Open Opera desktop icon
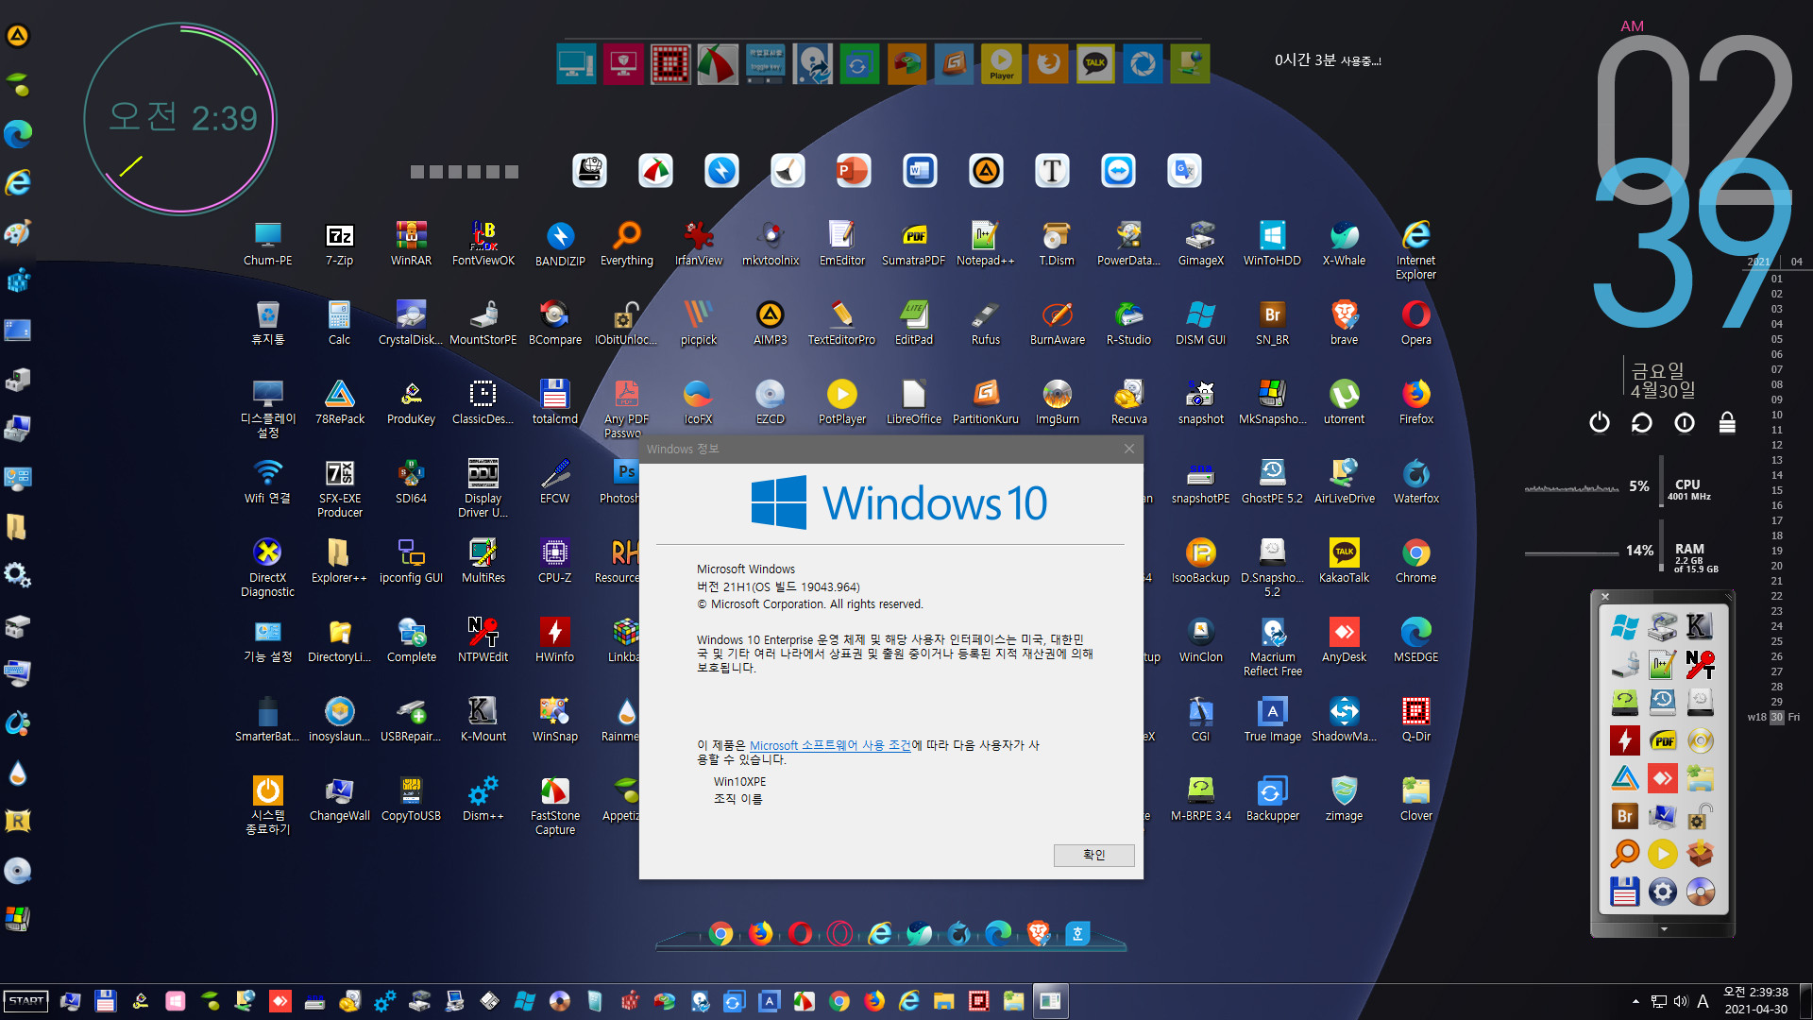The height and width of the screenshot is (1020, 1813). (x=1415, y=322)
